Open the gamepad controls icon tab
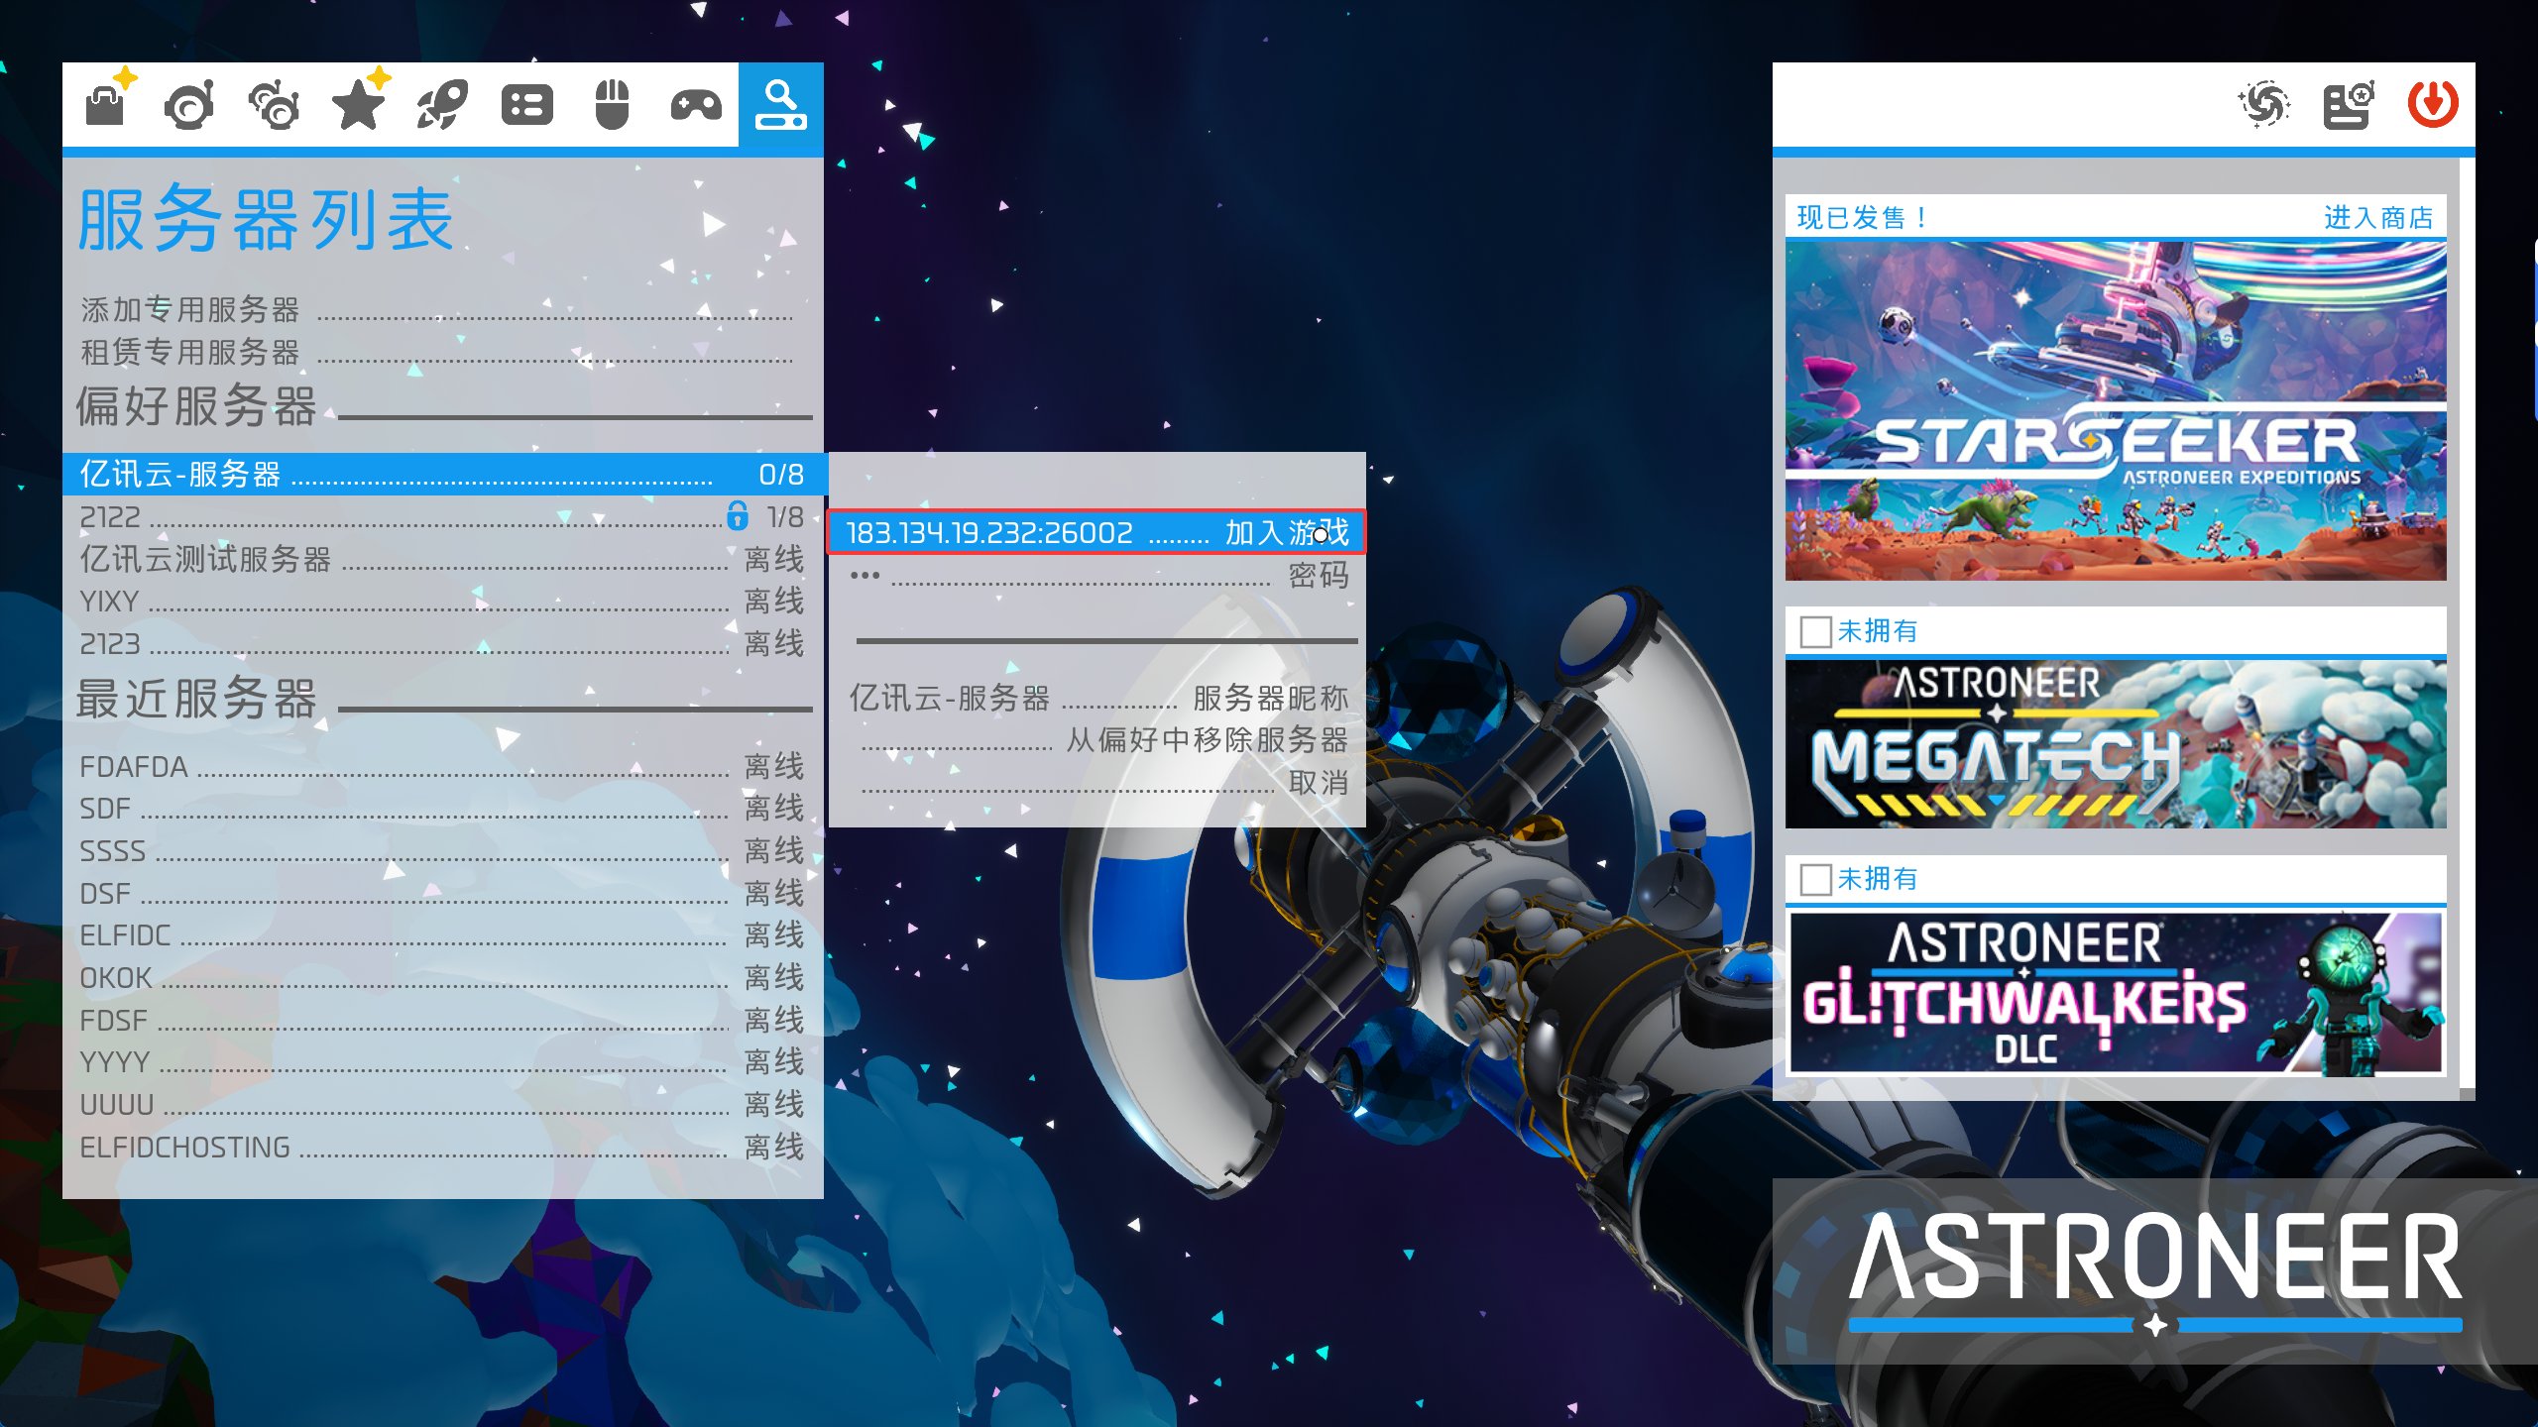Screen dimensions: 2538x1427 [696, 105]
